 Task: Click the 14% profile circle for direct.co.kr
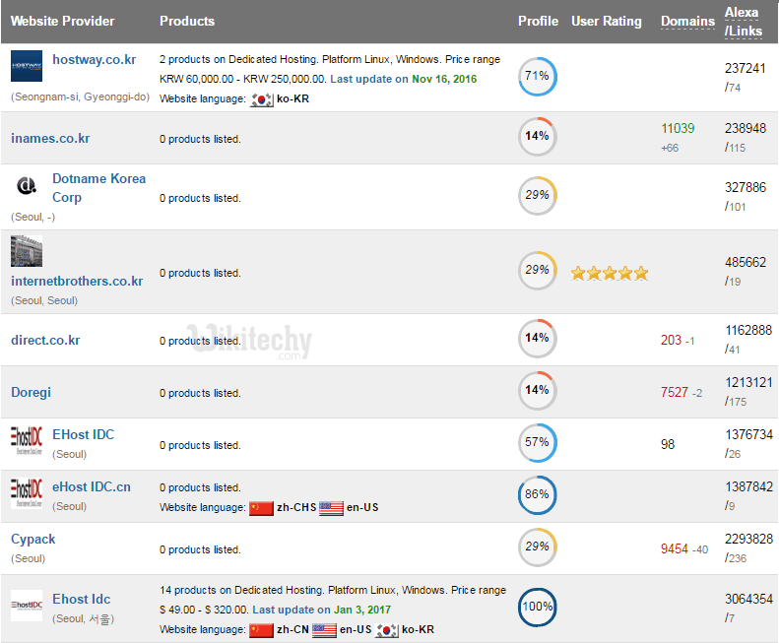point(537,339)
